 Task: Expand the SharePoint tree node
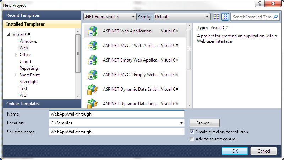pyautogui.click(x=16, y=75)
